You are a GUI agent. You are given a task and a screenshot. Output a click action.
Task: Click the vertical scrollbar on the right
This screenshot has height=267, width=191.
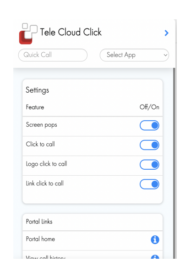click(x=174, y=163)
